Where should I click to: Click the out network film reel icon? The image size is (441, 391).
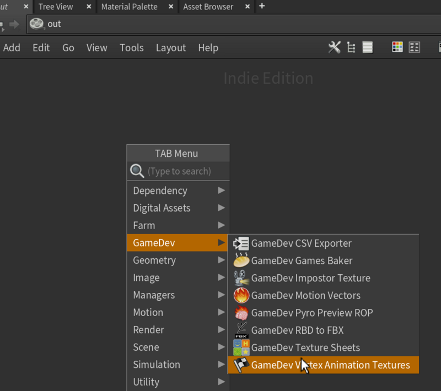click(37, 24)
